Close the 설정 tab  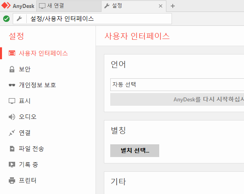[160, 6]
